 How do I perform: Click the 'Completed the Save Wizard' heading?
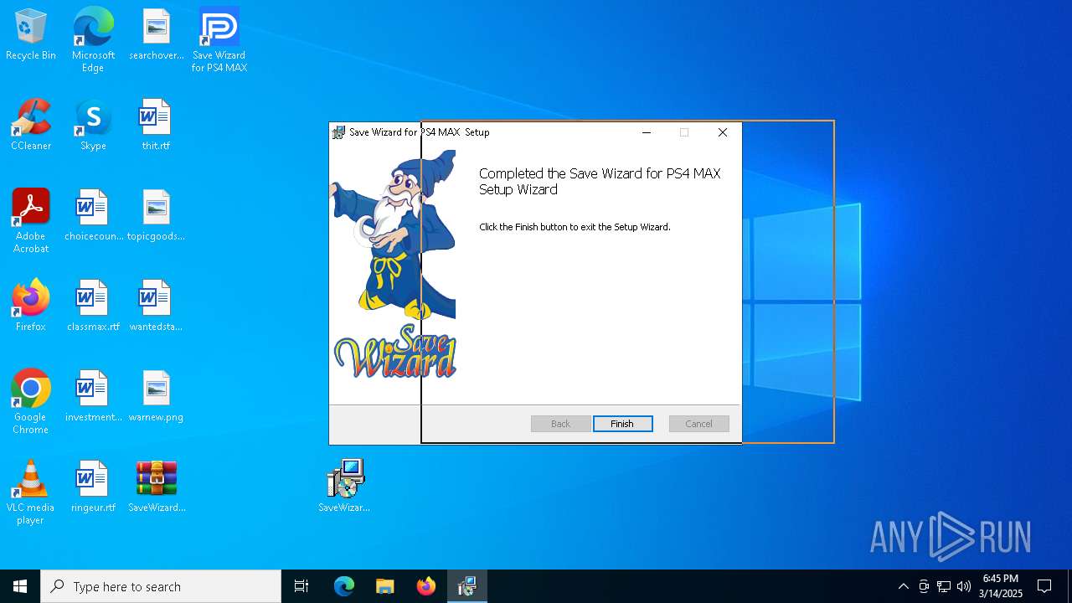coord(600,182)
